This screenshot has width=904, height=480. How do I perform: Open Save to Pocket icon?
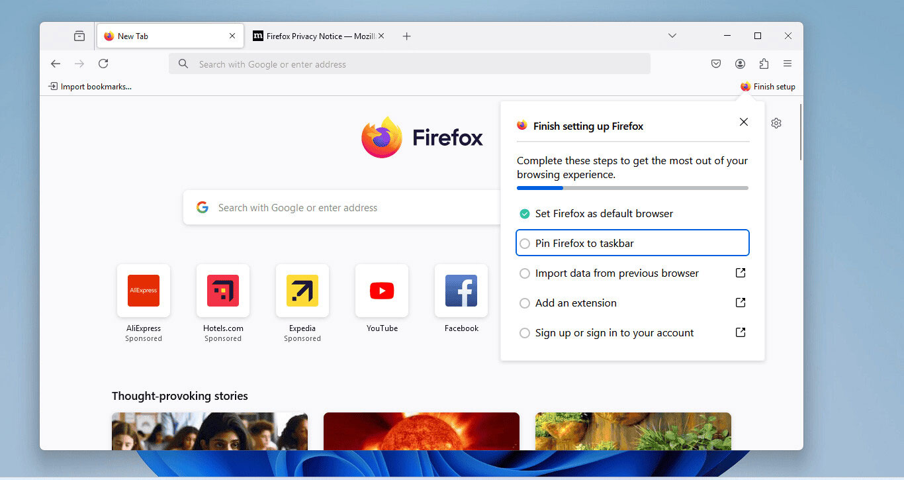[716, 64]
